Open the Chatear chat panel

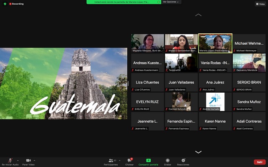(x=130, y=161)
